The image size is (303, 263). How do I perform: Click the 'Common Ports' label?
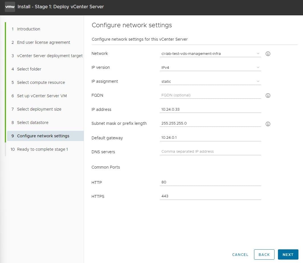pyautogui.click(x=106, y=167)
